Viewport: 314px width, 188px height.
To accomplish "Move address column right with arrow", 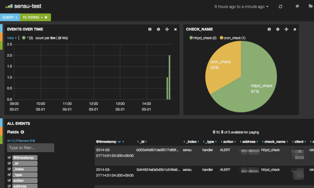I will click(257, 142).
